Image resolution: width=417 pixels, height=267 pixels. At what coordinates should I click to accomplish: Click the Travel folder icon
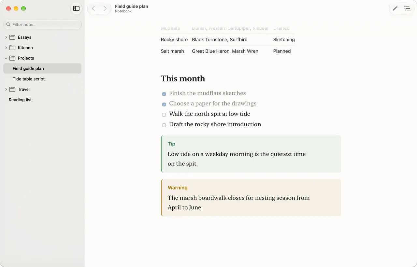12,89
